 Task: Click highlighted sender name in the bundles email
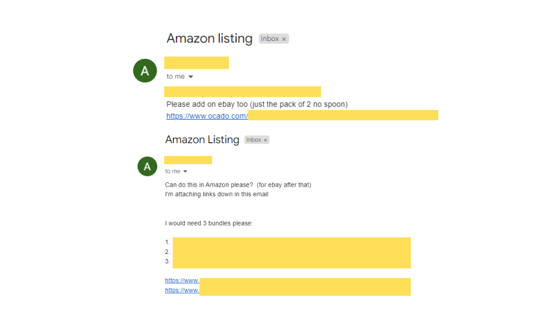pos(188,160)
